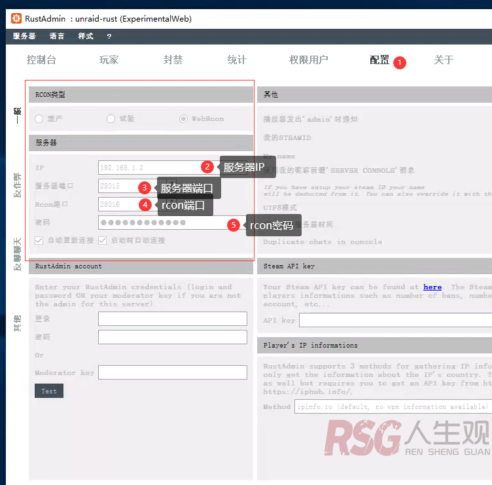Click the 'RustAdmin account' section header

point(141,266)
